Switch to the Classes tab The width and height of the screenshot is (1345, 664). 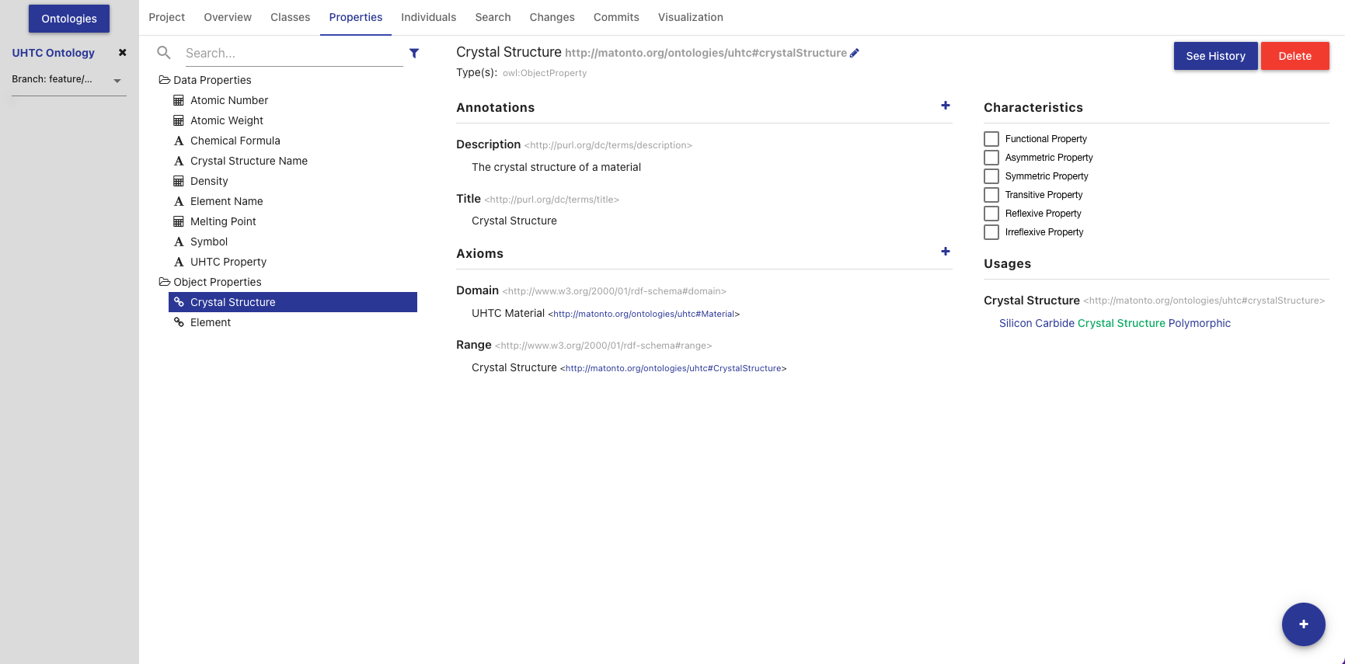pyautogui.click(x=290, y=17)
